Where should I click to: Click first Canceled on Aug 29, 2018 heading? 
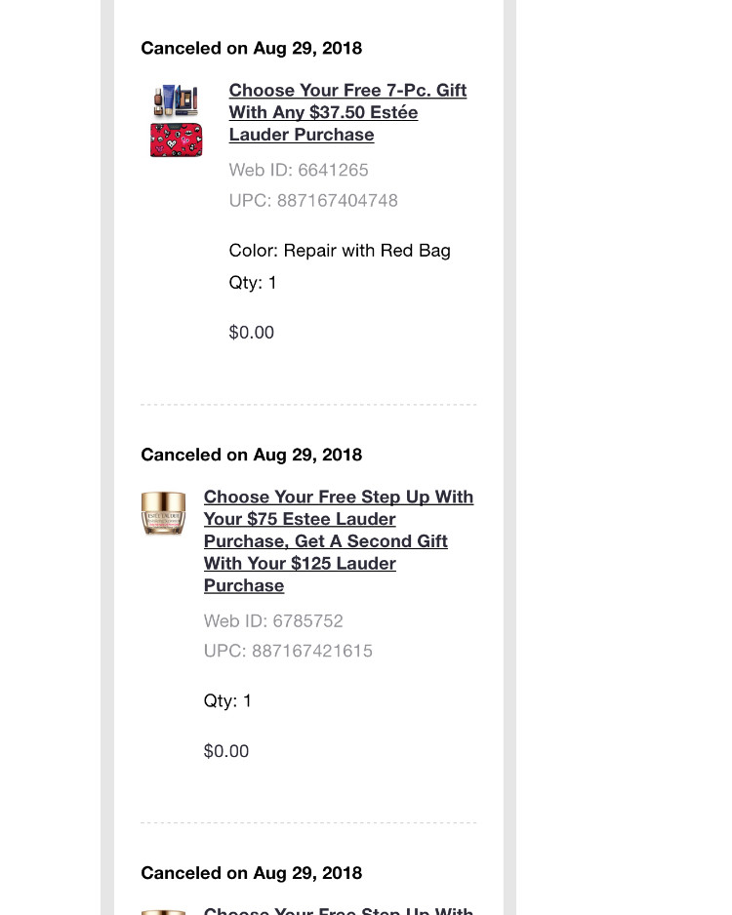click(252, 48)
